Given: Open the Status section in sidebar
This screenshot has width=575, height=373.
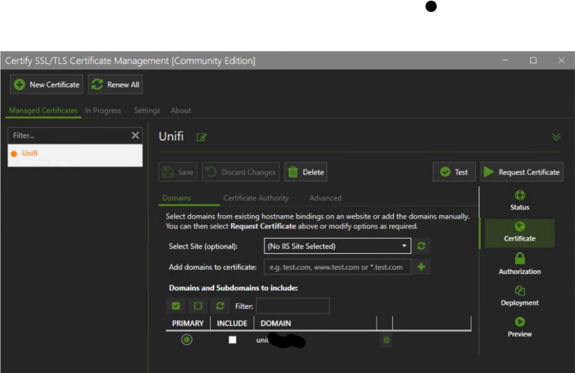Looking at the screenshot, I should pos(519,200).
